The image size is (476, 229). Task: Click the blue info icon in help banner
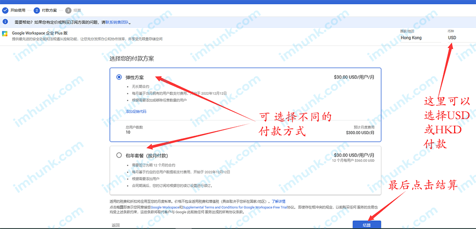[x=5, y=22]
